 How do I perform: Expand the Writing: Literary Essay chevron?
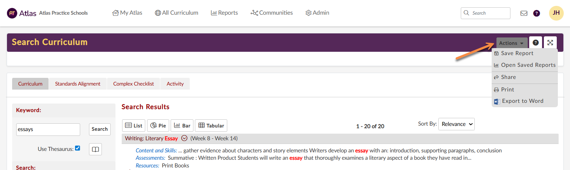pyautogui.click(x=184, y=138)
